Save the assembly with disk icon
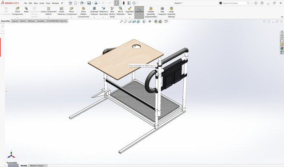 click(89, 3)
